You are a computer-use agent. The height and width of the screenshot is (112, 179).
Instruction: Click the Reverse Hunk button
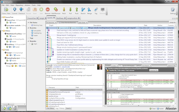(112, 89)
